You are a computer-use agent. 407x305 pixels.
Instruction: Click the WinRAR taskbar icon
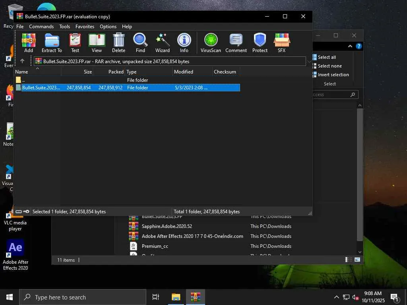coord(196,297)
